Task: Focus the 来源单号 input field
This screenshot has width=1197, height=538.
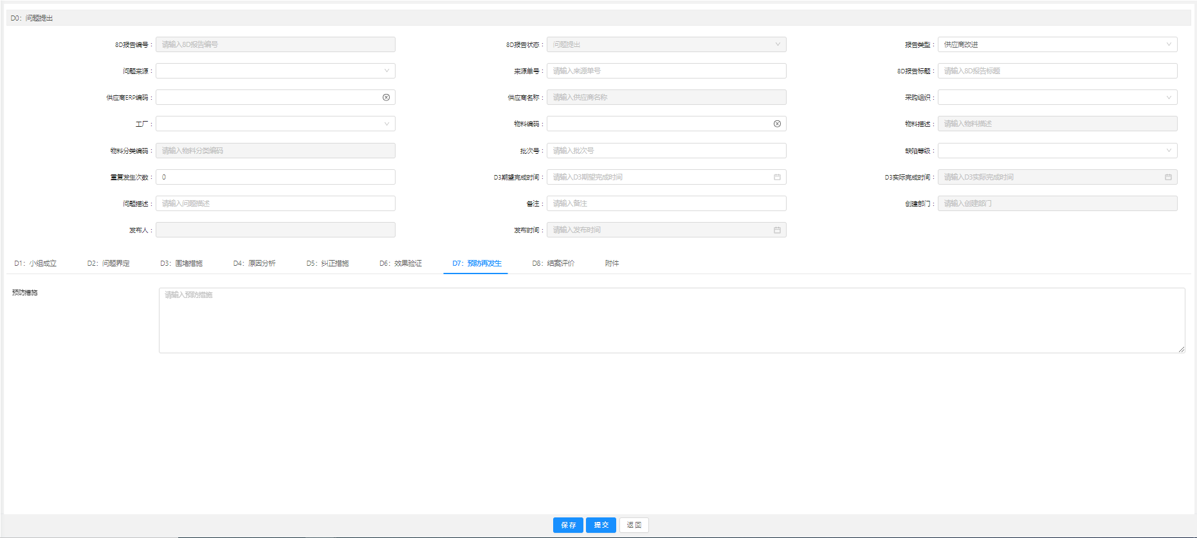Action: (666, 71)
